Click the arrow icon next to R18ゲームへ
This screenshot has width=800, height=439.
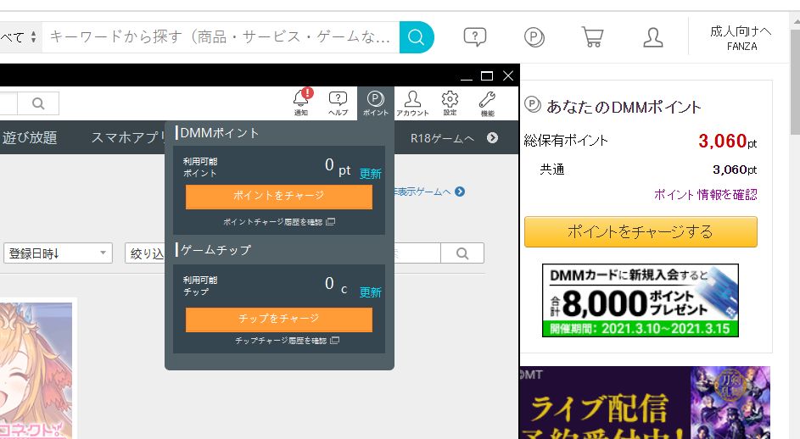tap(492, 138)
